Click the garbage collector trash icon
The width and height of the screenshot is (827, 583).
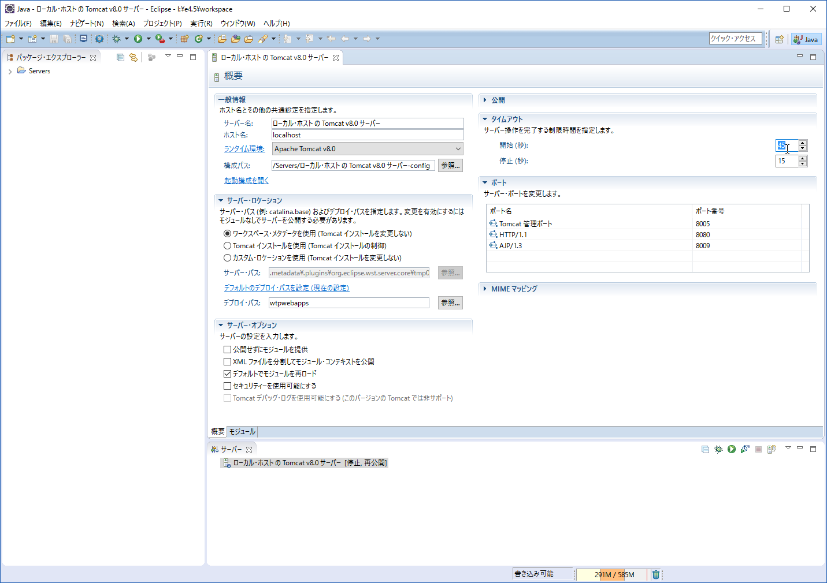click(656, 574)
